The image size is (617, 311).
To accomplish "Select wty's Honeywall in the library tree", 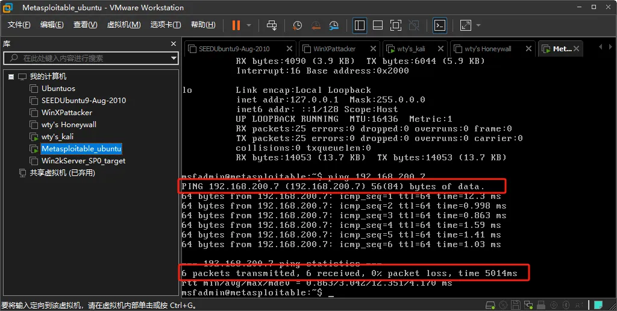I will coord(69,125).
